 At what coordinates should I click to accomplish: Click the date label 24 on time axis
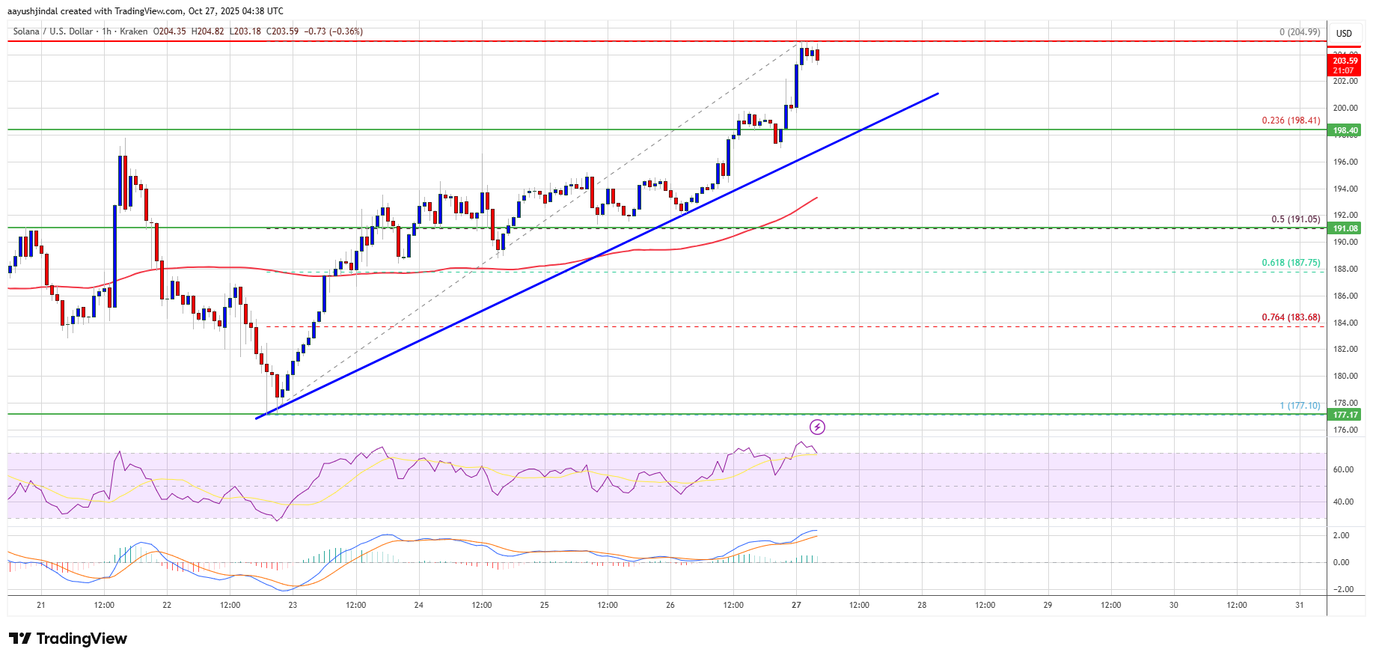click(418, 605)
